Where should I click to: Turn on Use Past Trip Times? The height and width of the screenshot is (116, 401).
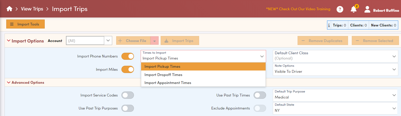tap(260, 95)
